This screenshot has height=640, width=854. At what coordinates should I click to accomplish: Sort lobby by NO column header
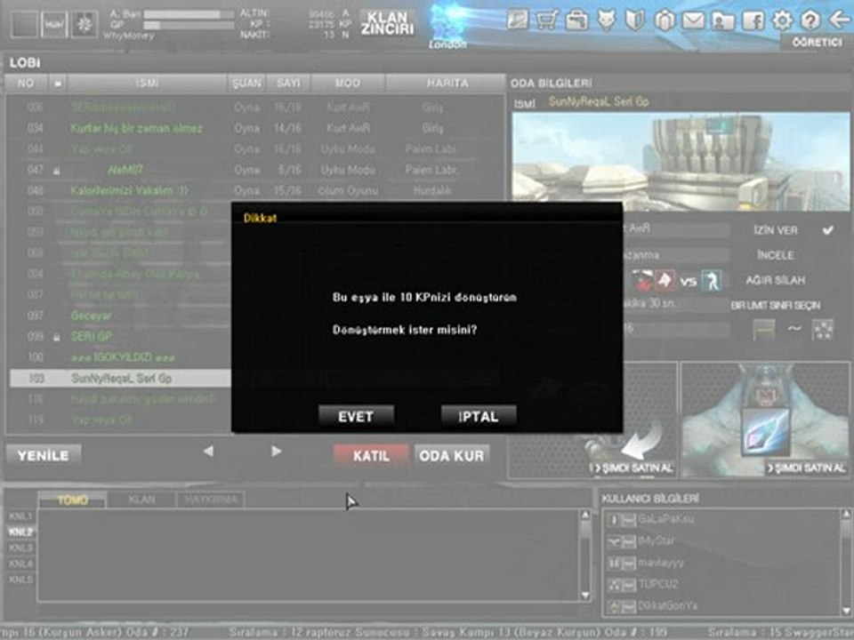click(25, 84)
